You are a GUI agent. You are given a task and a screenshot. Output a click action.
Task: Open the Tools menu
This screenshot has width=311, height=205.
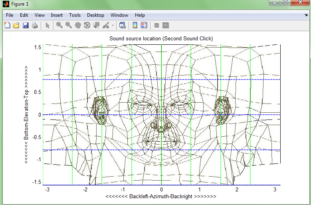[x=75, y=15]
